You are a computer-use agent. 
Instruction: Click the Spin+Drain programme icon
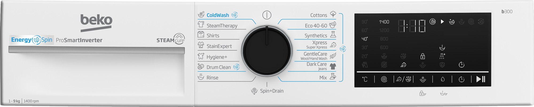click(254, 91)
